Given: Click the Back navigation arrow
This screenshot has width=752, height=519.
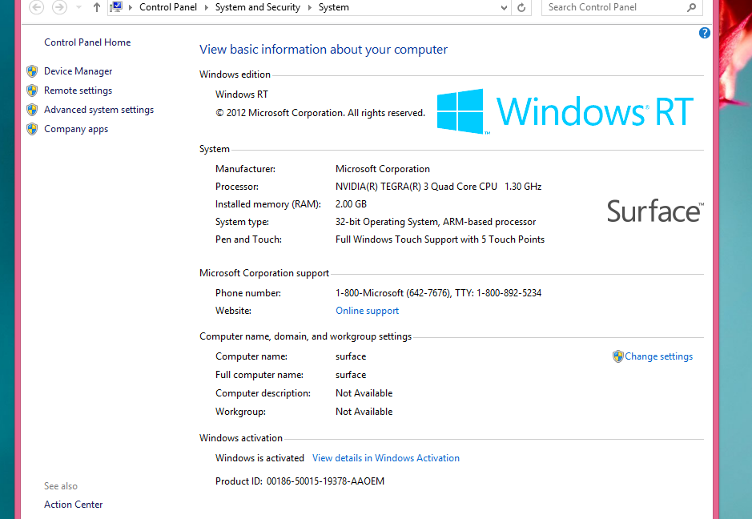Looking at the screenshot, I should 36,7.
